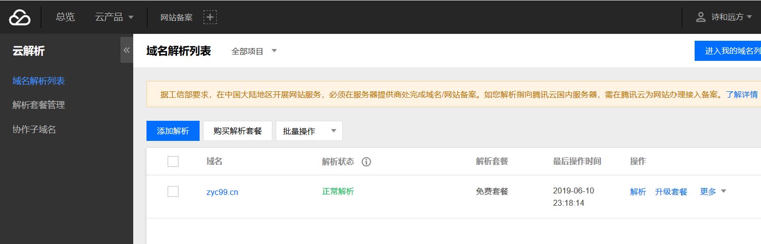This screenshot has width=761, height=244.
Task: Click the 操作 column header
Action: coord(638,161)
